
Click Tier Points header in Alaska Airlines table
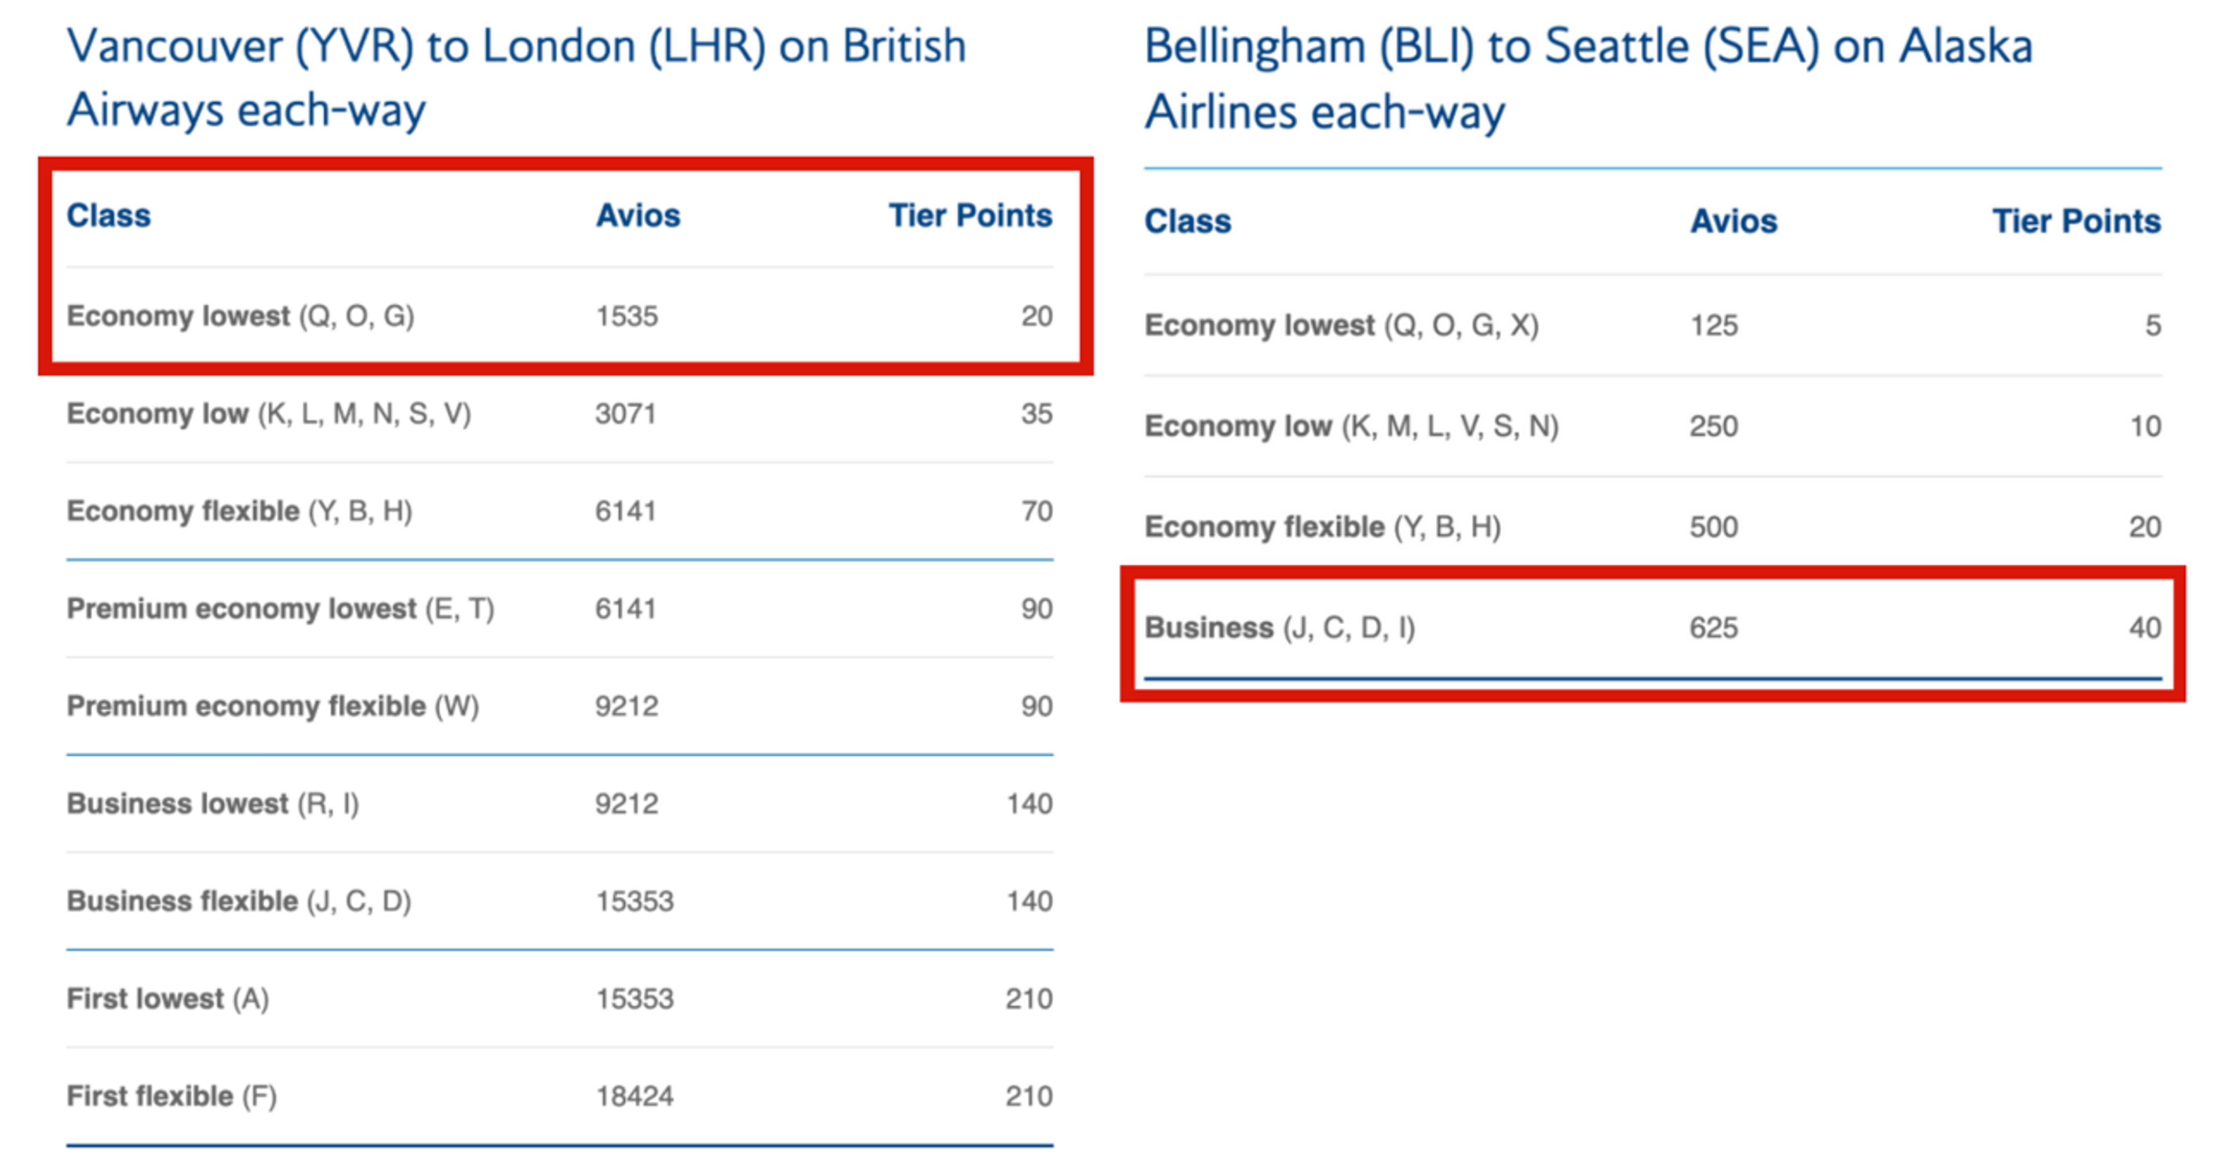click(x=2077, y=221)
